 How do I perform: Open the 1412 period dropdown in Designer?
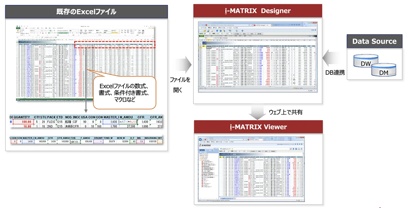[x=219, y=34]
